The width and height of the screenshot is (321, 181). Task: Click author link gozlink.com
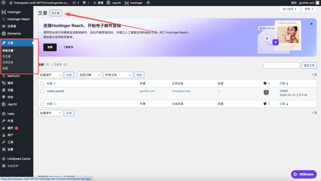coord(147,91)
